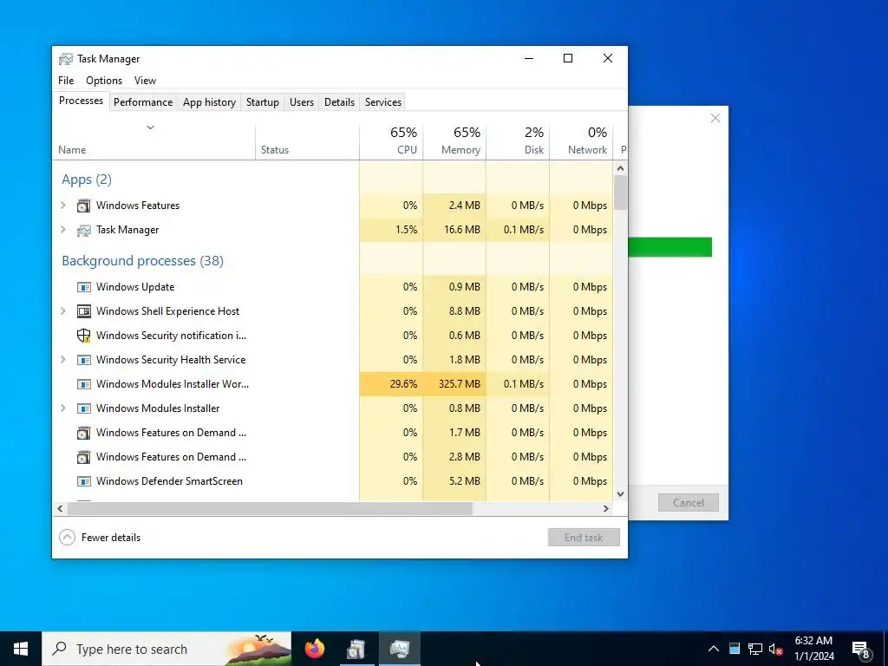Click the 16.6 MB memory value
Screen dimensions: 888x666
[x=462, y=230]
